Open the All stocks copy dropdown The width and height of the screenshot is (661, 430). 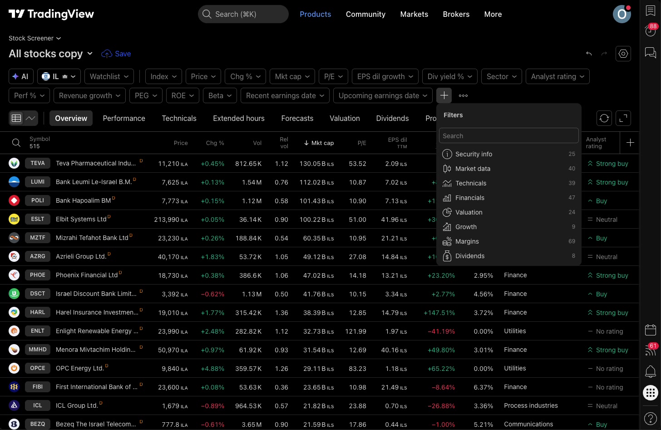tap(51, 54)
